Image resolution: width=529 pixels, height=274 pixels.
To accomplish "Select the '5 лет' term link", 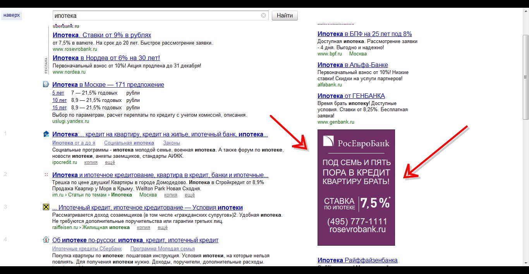I will pyautogui.click(x=58, y=93).
